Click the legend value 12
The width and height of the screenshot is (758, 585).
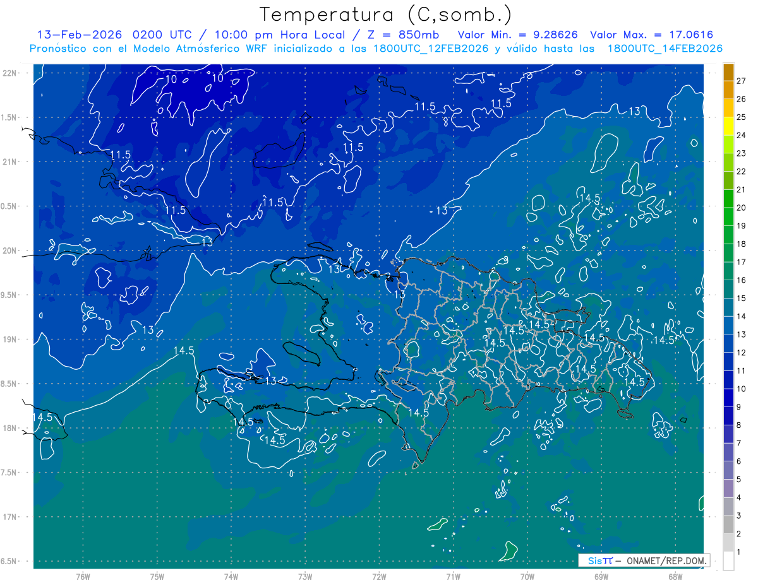coord(742,353)
